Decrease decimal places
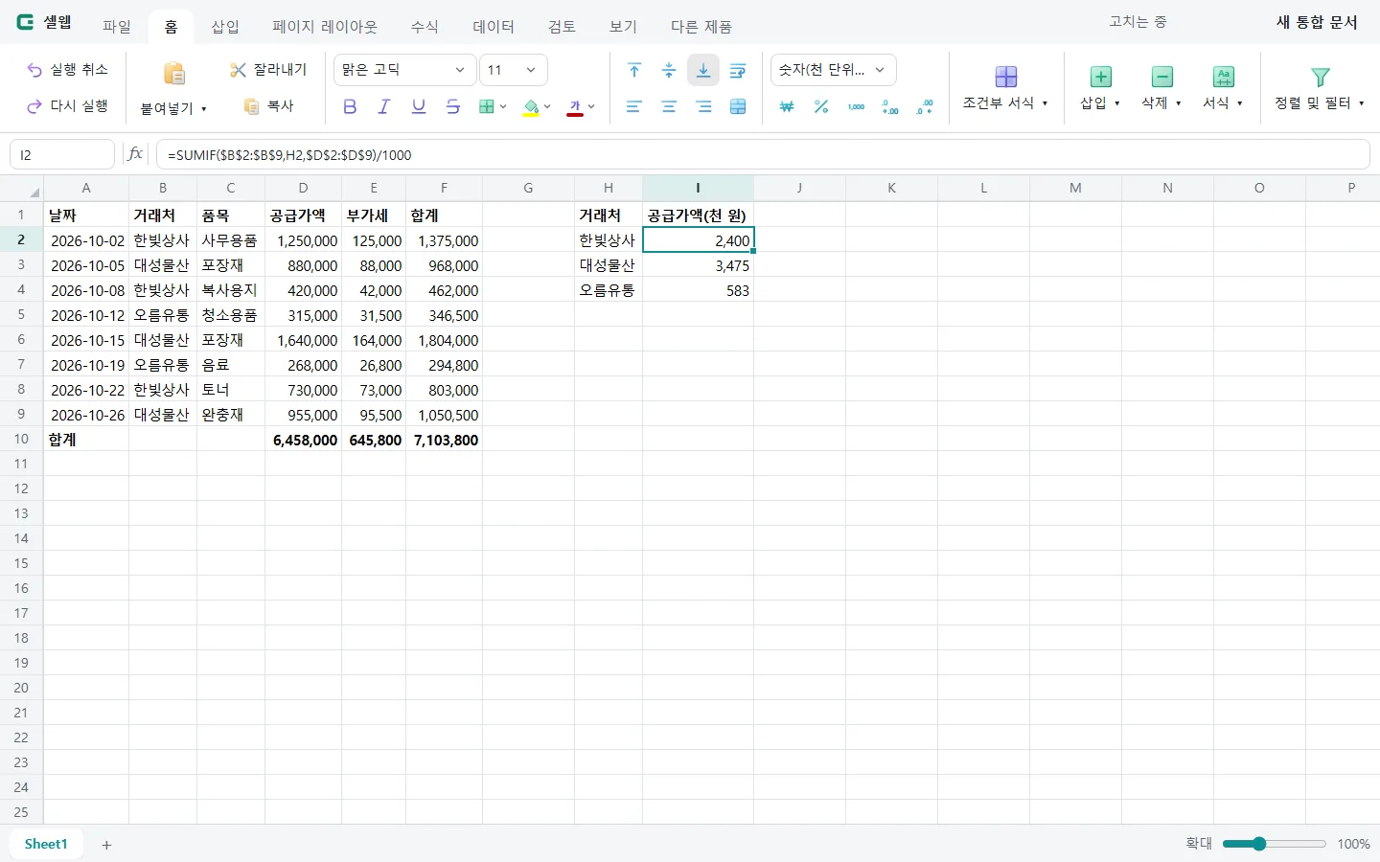The width and height of the screenshot is (1380, 862). point(925,107)
